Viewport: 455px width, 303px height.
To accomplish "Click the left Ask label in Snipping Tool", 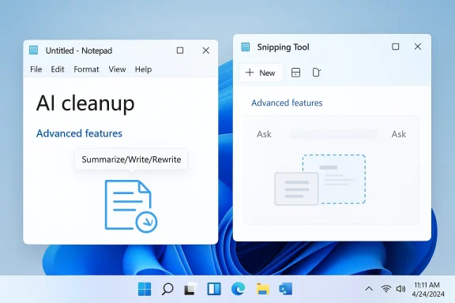I will [x=264, y=134].
